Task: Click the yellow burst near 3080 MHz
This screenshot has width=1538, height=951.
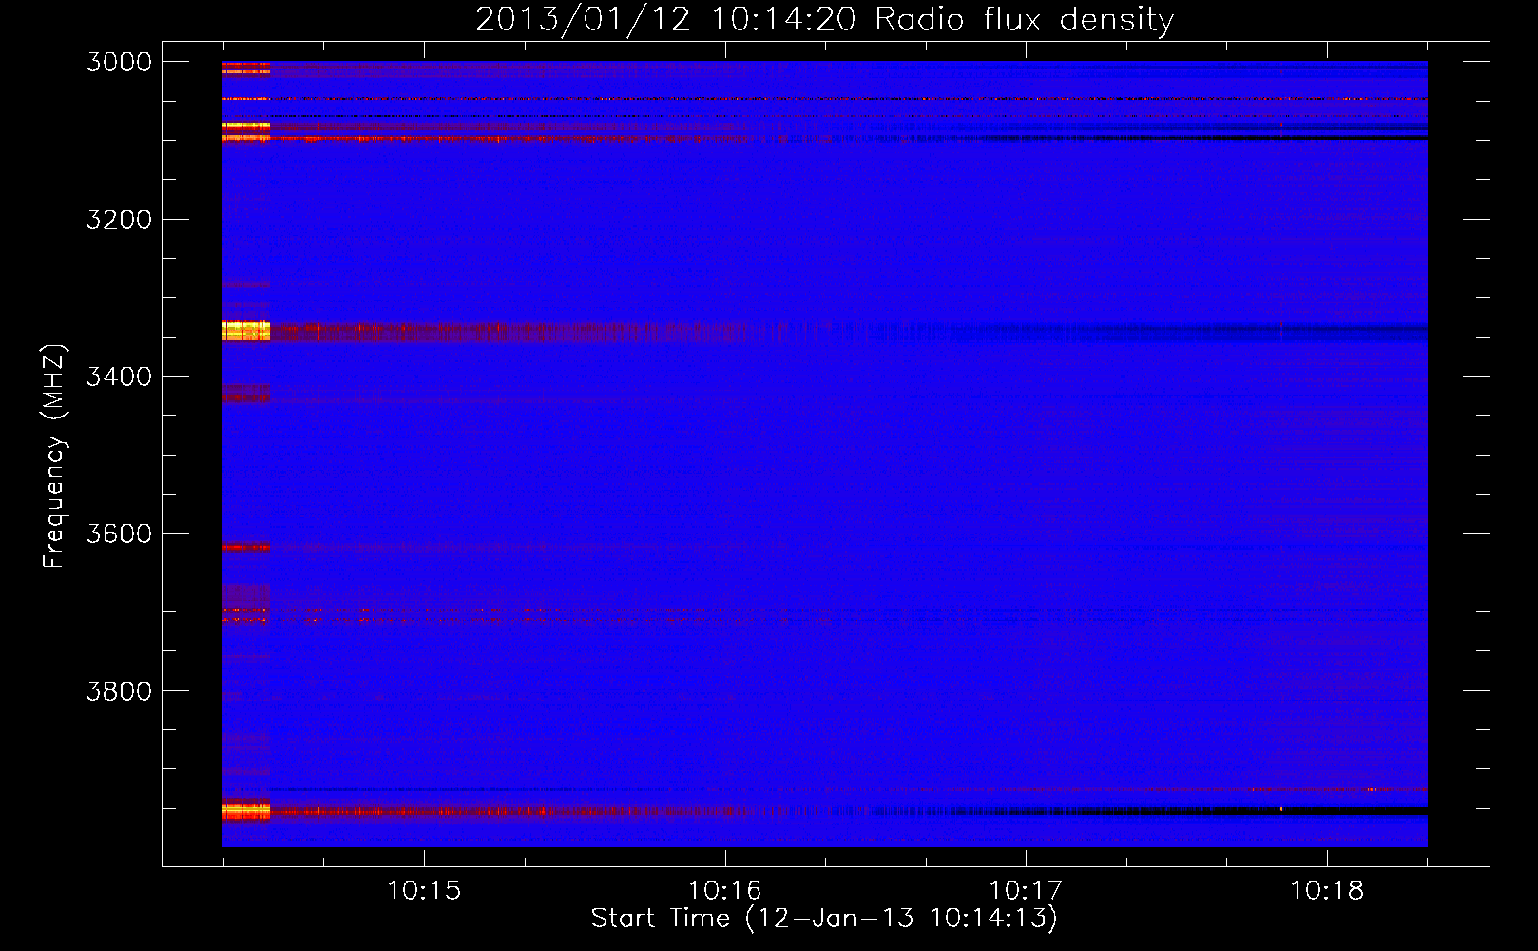Action: (246, 126)
